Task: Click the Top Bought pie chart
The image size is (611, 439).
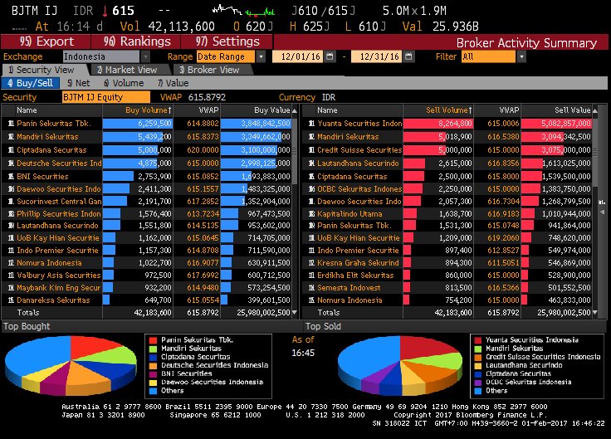Action: (72, 364)
